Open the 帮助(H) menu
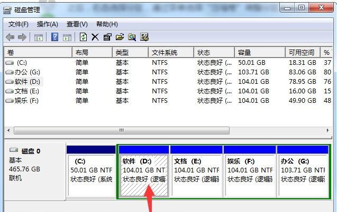Screen dimensions: 337x212 click(107, 24)
